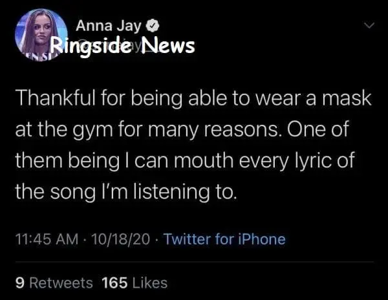Click the word "lyric" in the tweet
Image resolution: width=388 pixels, height=300 pixels.
(317, 160)
